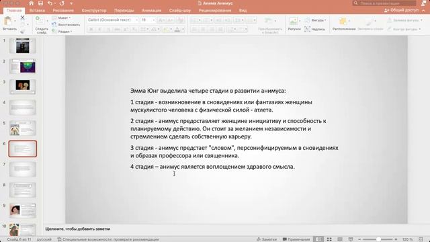Switch to reading view icon

[x=340, y=239]
